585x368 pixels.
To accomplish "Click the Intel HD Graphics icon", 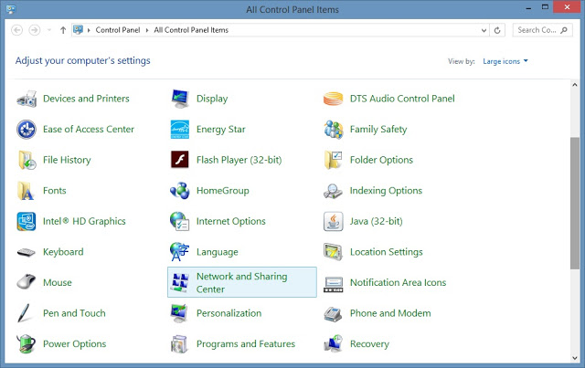I will pos(27,221).
